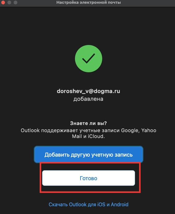Select the doroshev_v@dogma.ru address text
This screenshot has height=214, width=175.
coord(89,91)
